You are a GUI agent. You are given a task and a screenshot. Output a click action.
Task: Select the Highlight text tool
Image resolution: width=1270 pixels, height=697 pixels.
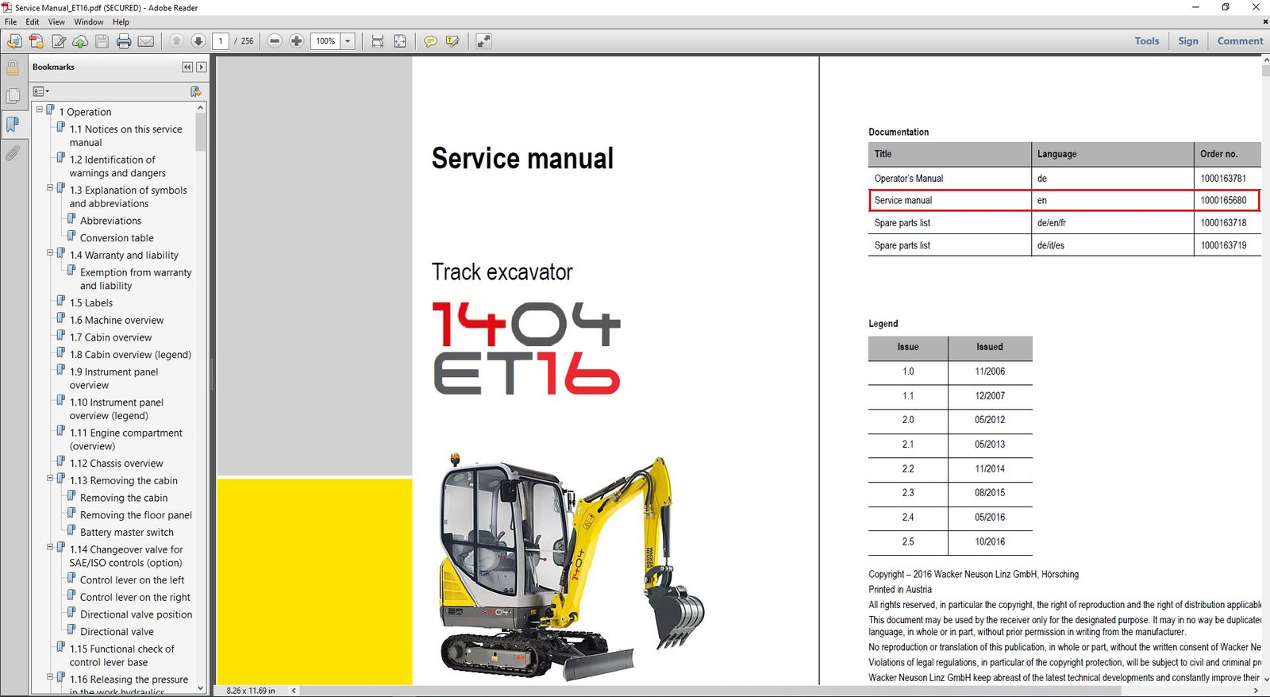[452, 41]
